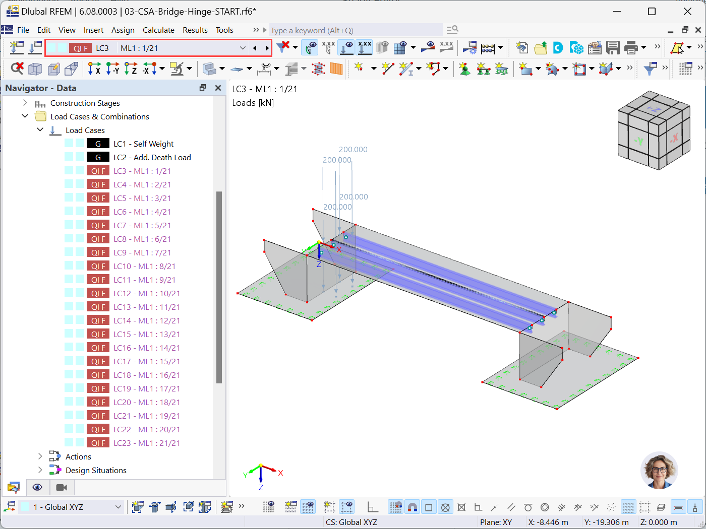Screen dimensions: 706x529
Task: Click the red FE mesh nodes icon
Action: click(x=318, y=69)
